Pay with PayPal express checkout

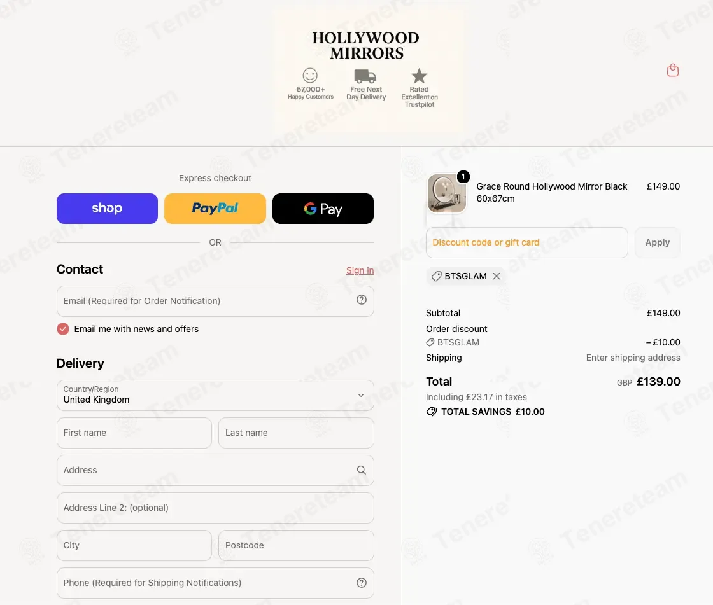click(215, 209)
